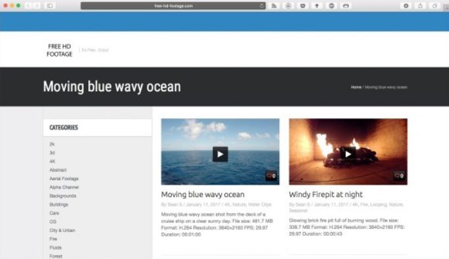Go to Home breadcrumb link
The image size is (449, 259).
coord(356,87)
